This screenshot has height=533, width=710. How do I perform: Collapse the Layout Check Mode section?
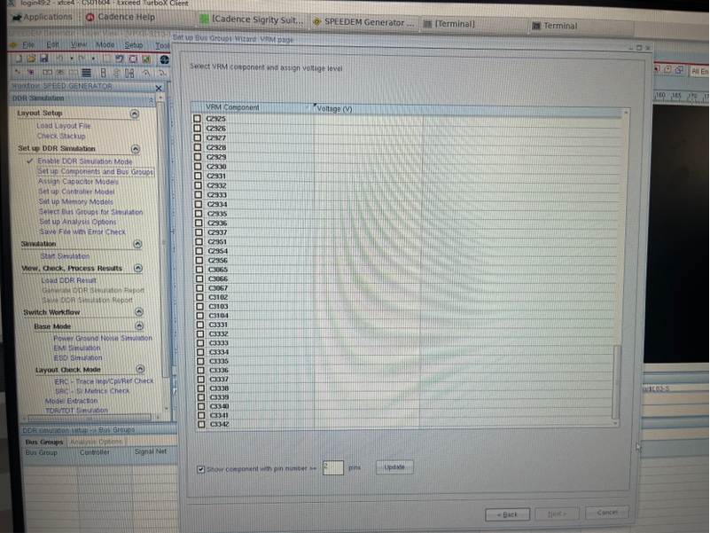pos(139,369)
